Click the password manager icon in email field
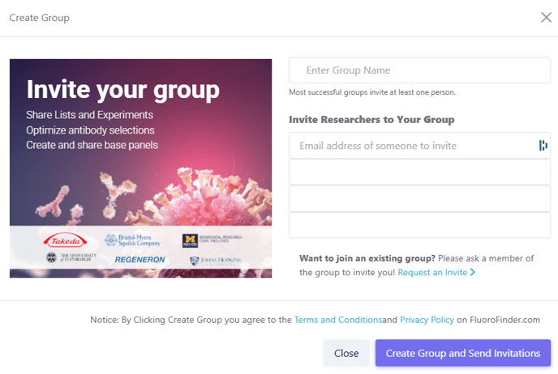This screenshot has width=558, height=374. (x=543, y=145)
